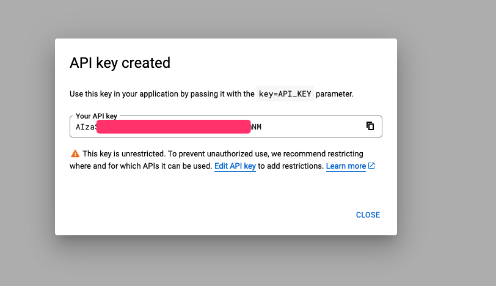
Task: Click the orange warning triangle icon
Action: point(75,153)
